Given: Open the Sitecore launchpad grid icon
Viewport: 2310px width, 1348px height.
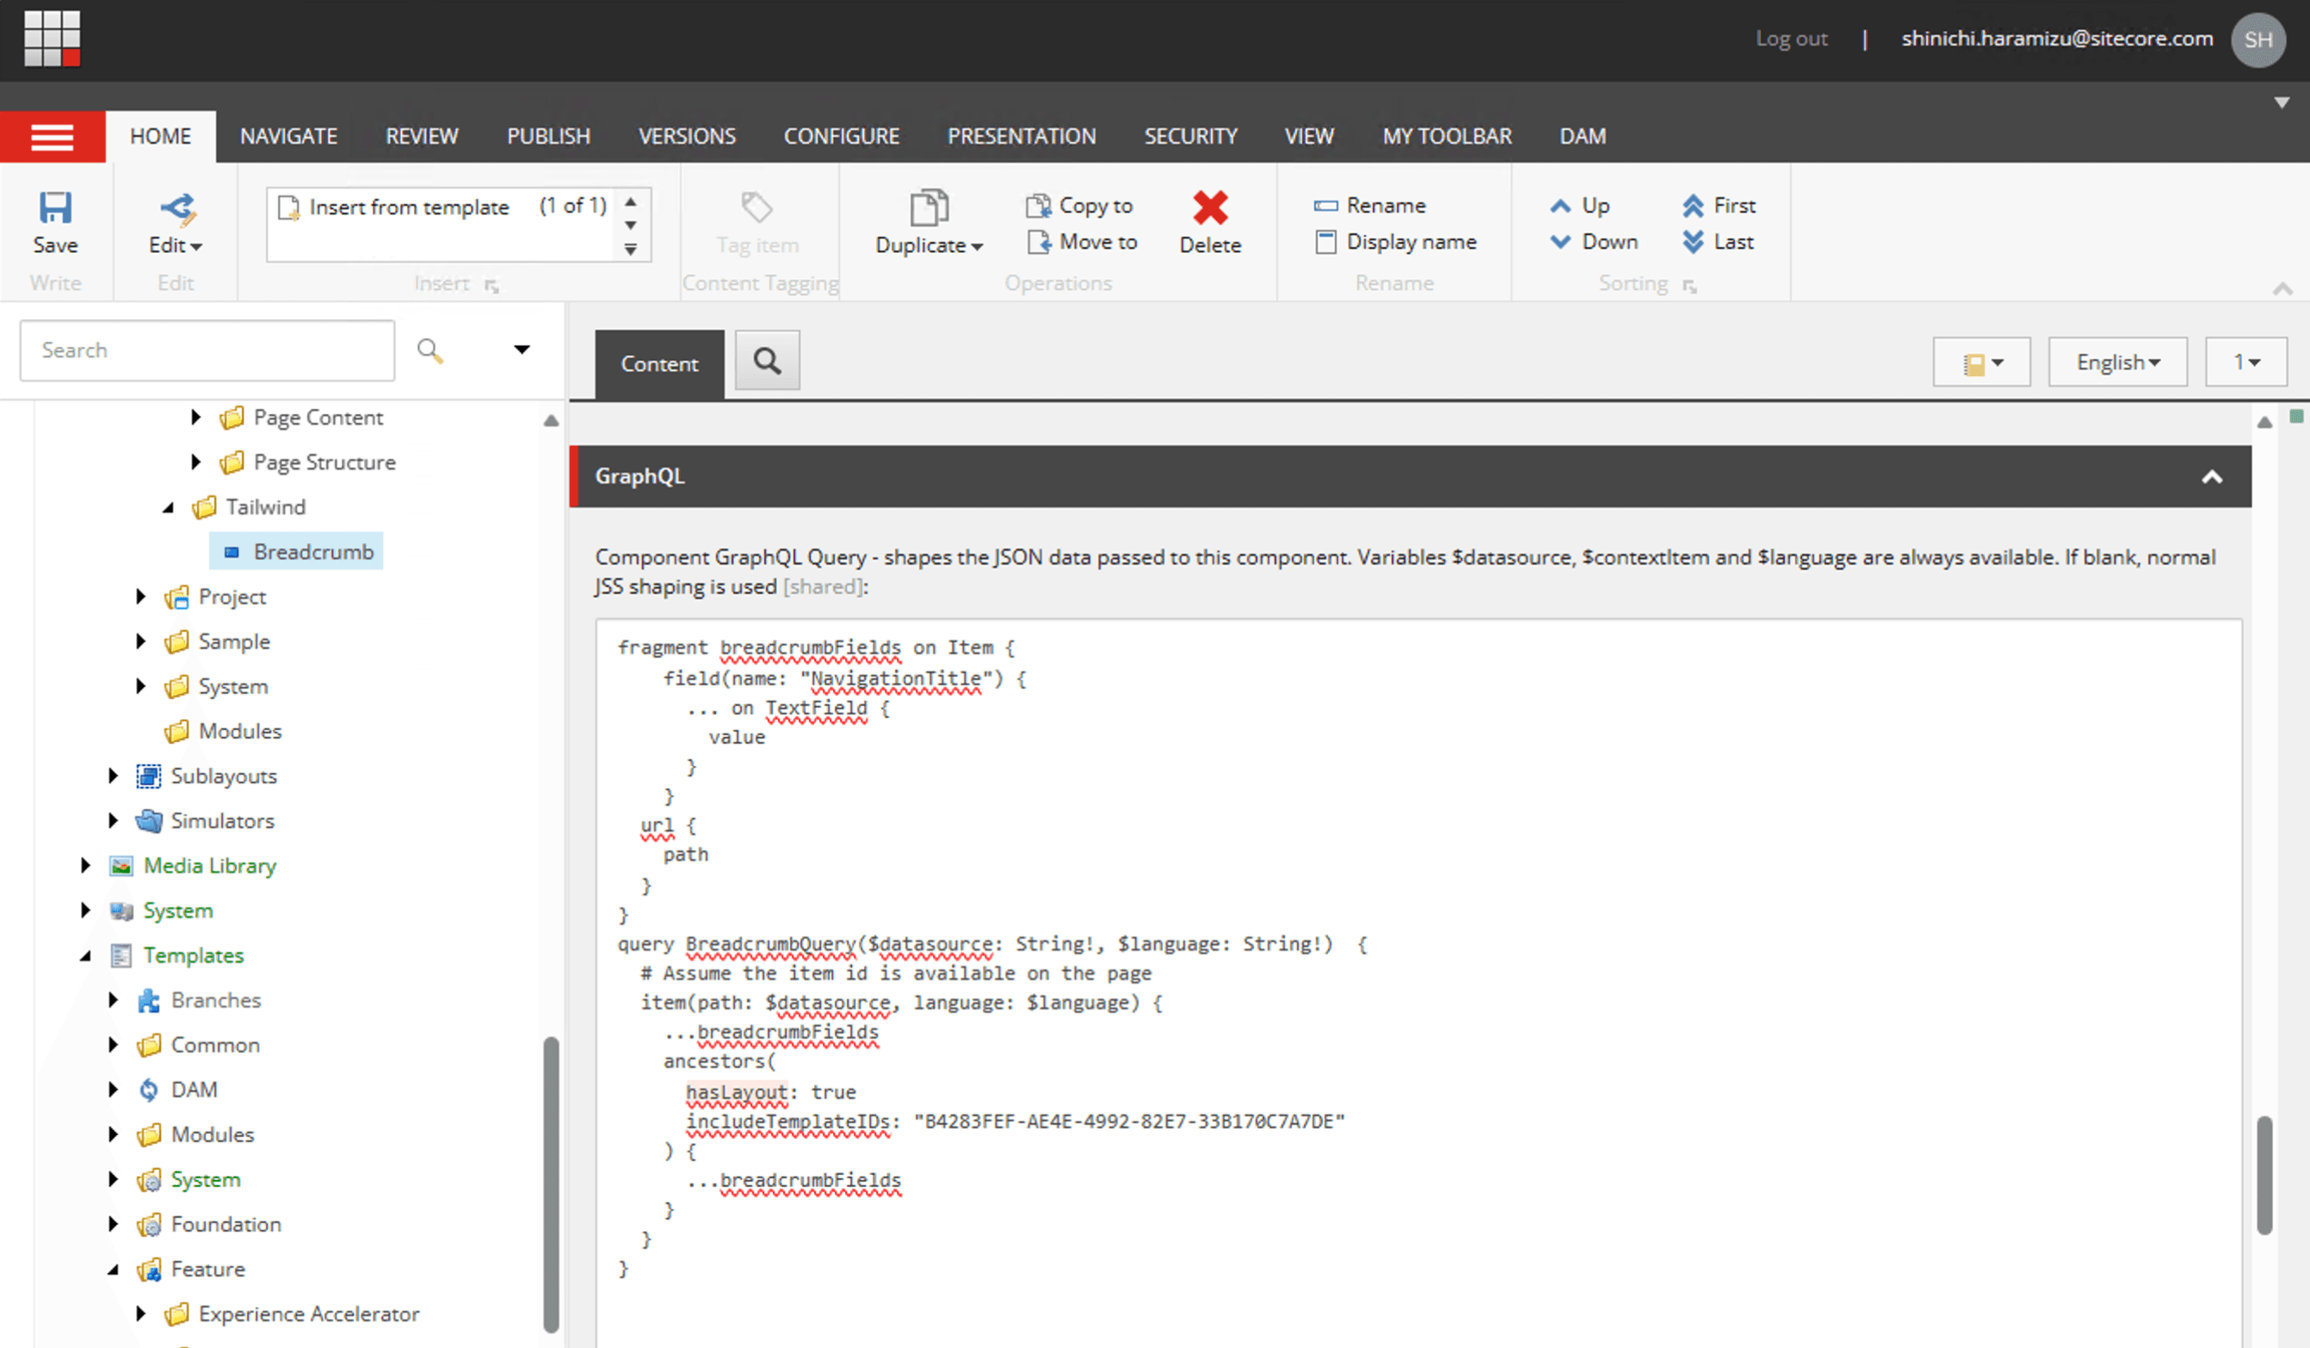Looking at the screenshot, I should point(52,39).
